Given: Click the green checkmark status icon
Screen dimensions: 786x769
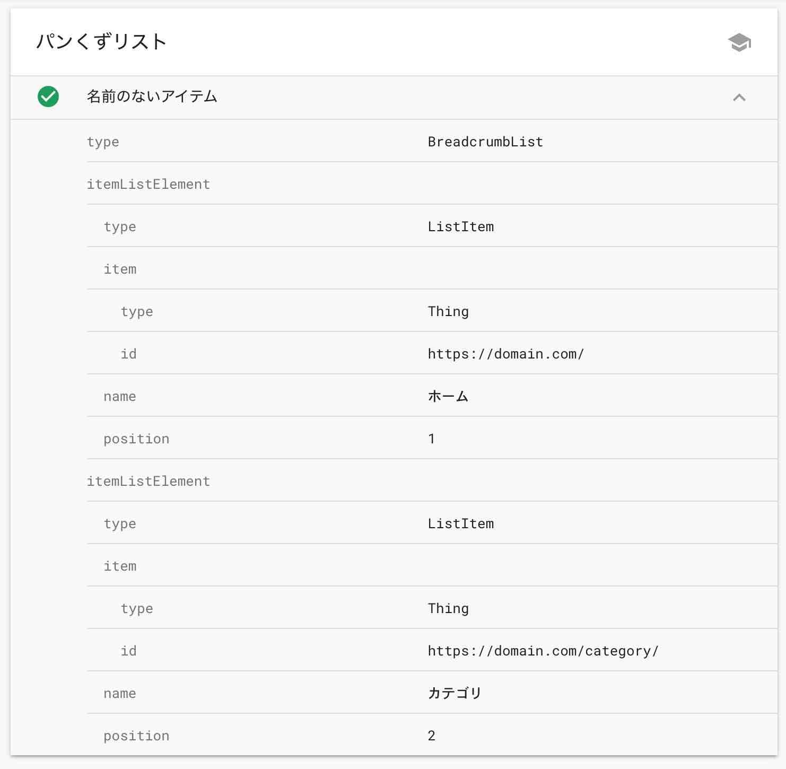Looking at the screenshot, I should (48, 97).
